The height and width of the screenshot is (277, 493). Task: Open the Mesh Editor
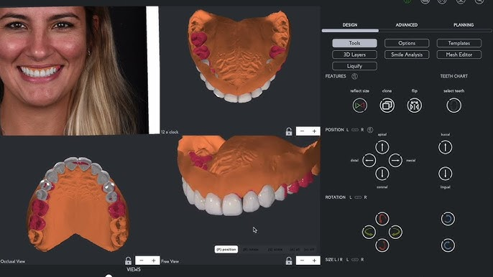(x=459, y=55)
